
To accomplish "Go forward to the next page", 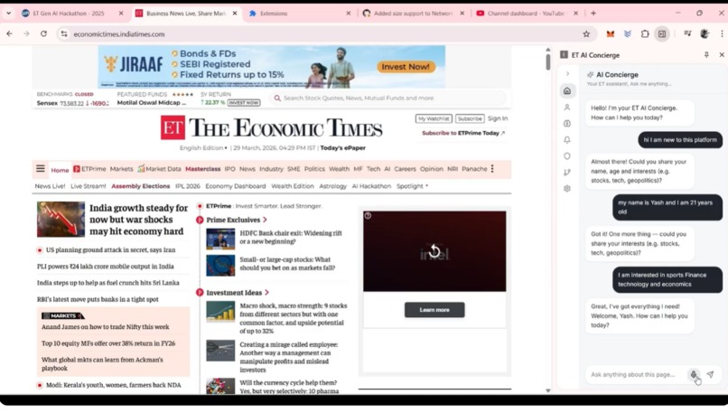I will pyautogui.click(x=26, y=34).
